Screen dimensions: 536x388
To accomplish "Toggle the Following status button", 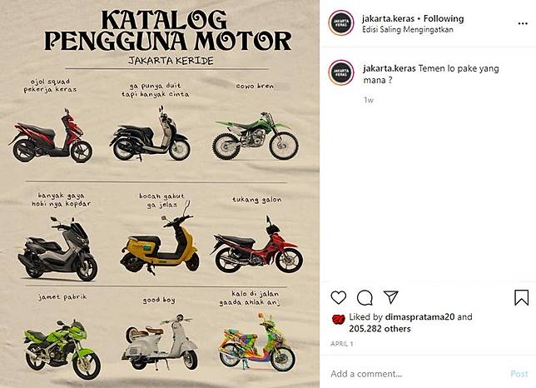I will coord(444,18).
